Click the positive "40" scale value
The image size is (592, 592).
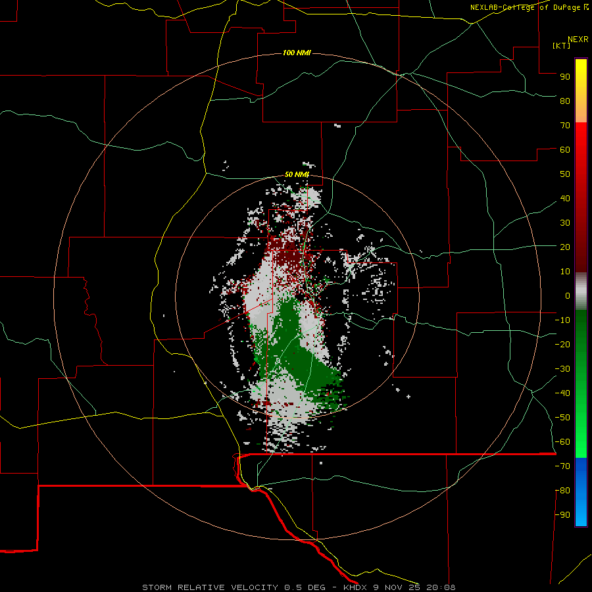click(565, 199)
